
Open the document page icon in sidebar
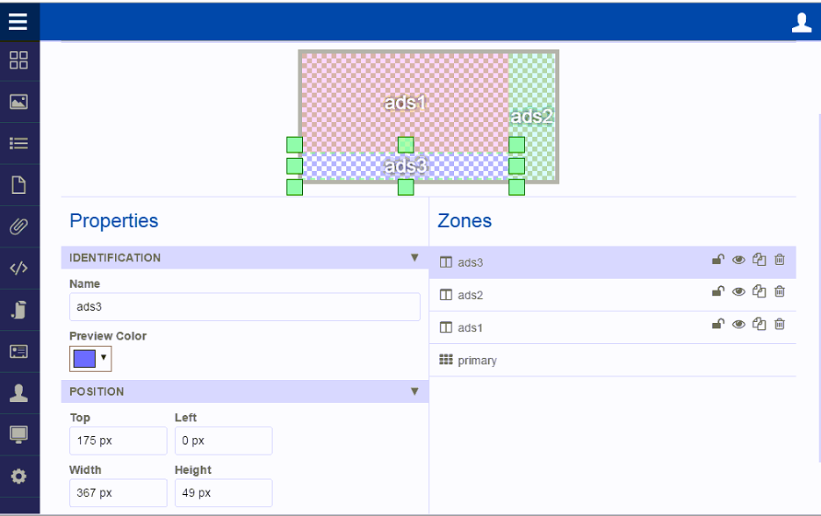coord(18,184)
